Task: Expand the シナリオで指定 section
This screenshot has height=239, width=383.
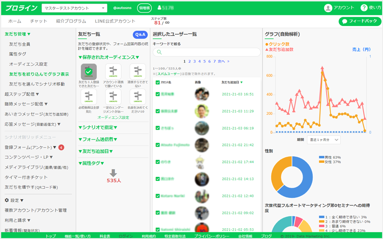Action: point(97,127)
